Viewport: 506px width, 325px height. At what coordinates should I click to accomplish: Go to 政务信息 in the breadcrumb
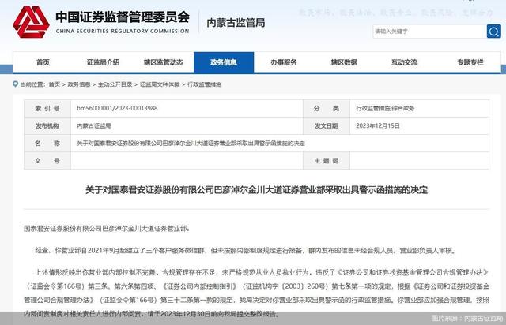pyautogui.click(x=79, y=84)
